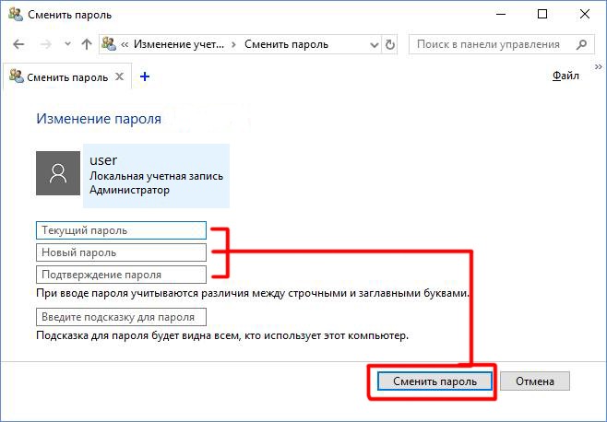
Task: Click the user avatar picture
Action: tap(58, 173)
